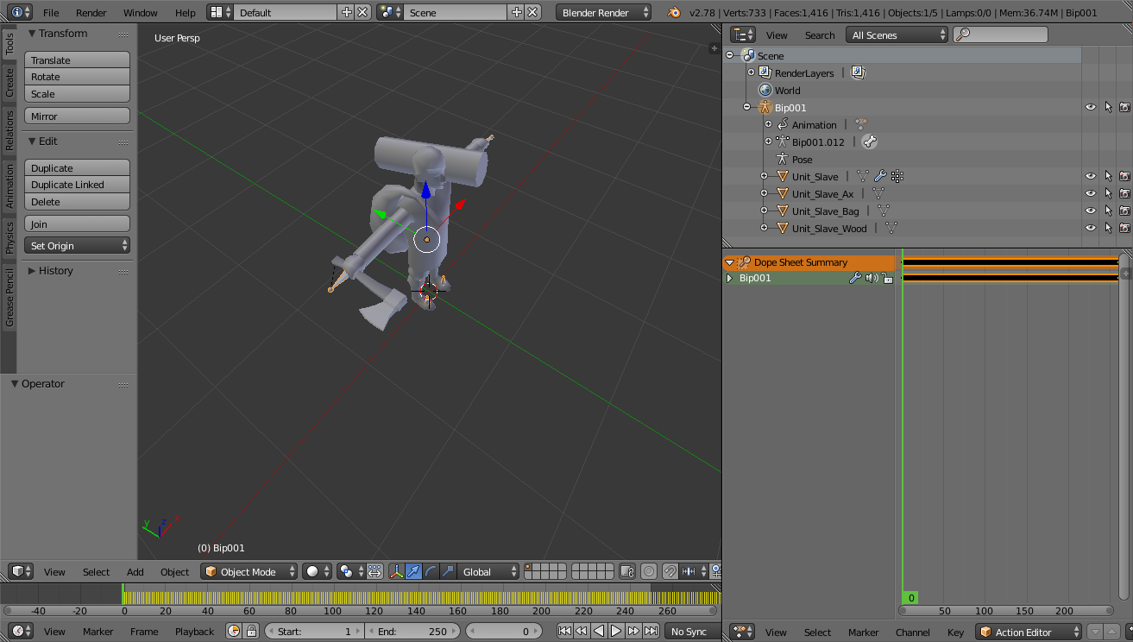This screenshot has width=1133, height=642.
Task: Jump to next keyframe
Action: pos(633,631)
